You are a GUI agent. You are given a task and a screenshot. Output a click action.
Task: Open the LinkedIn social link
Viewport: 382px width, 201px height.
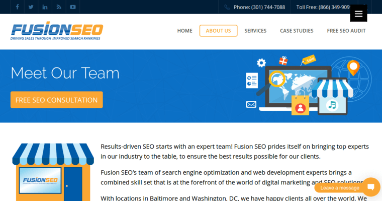45,7
